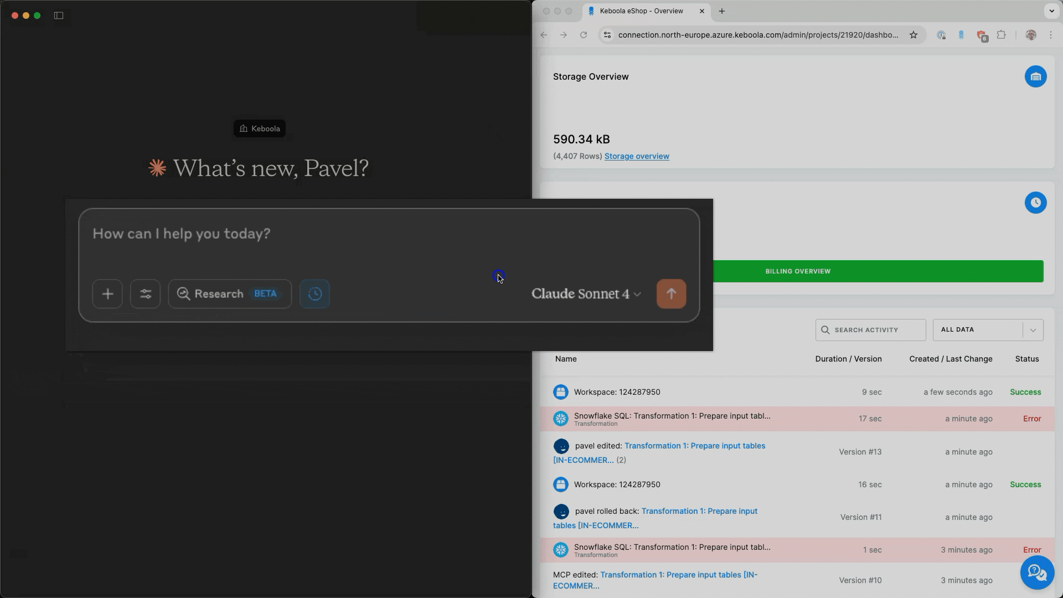Viewport: 1063px width, 598px height.
Task: Click the blue storage icon on Storage Overview
Action: pos(1035,76)
